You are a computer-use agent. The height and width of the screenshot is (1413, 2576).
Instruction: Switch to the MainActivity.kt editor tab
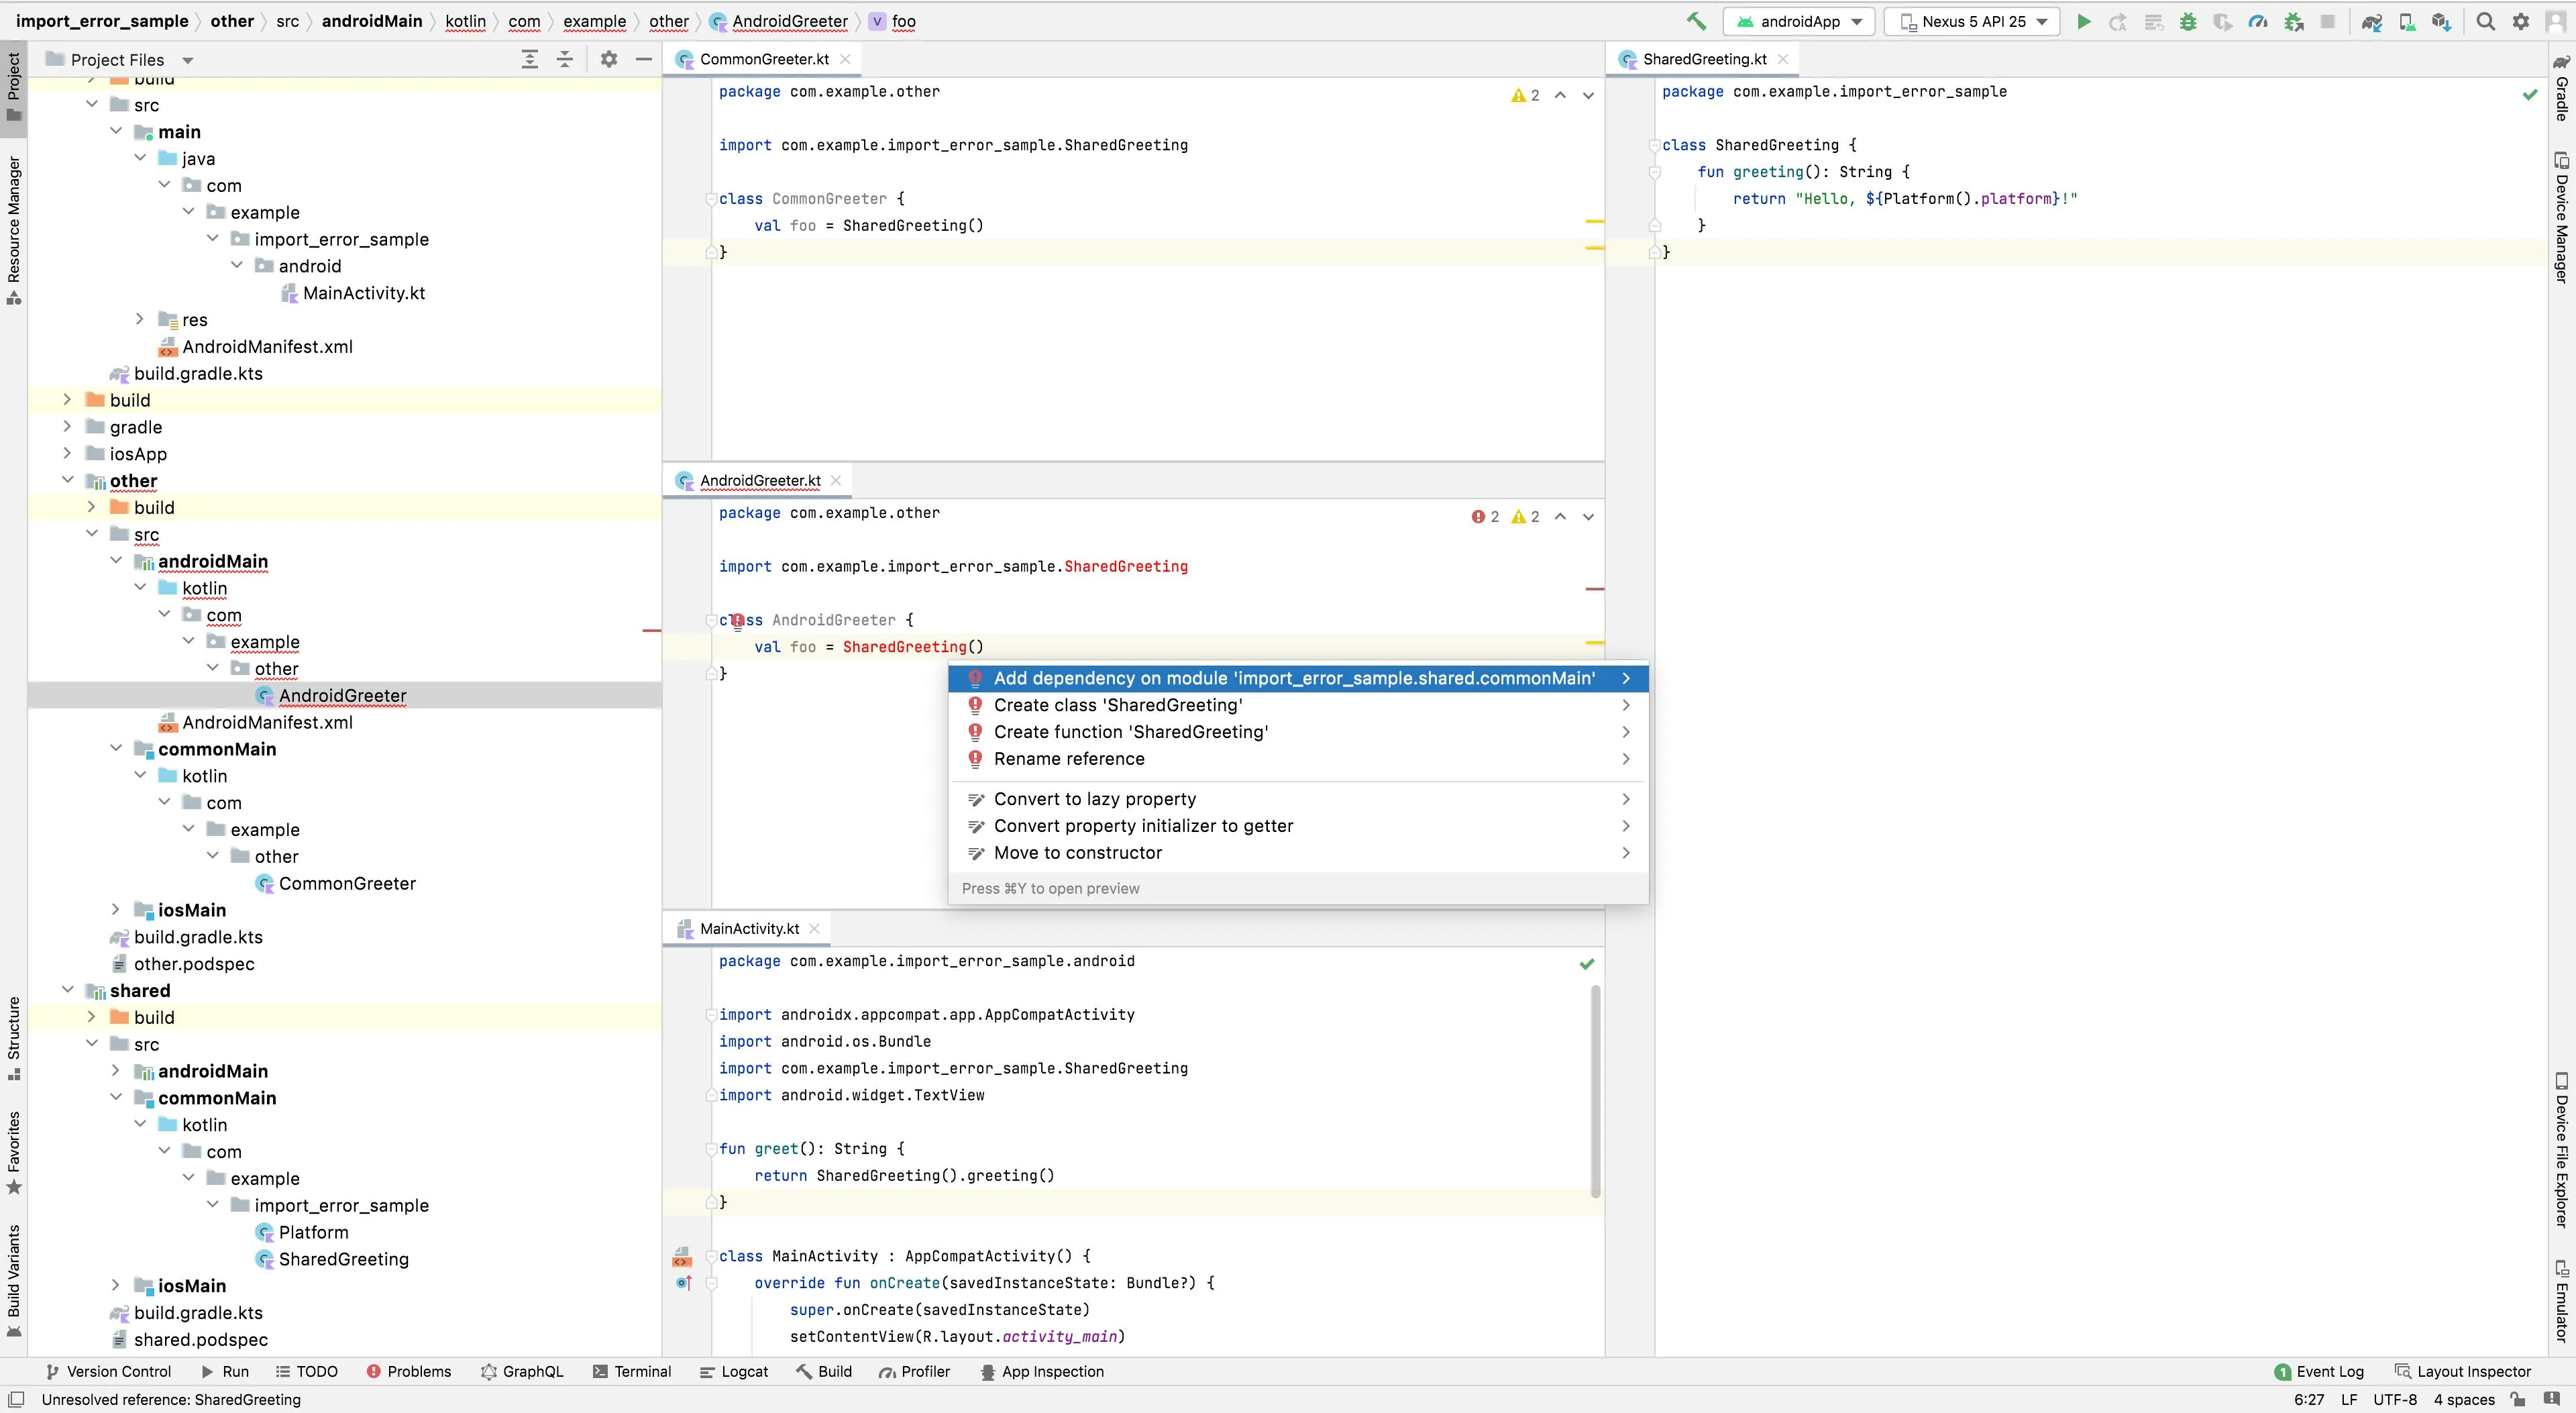pyautogui.click(x=748, y=928)
